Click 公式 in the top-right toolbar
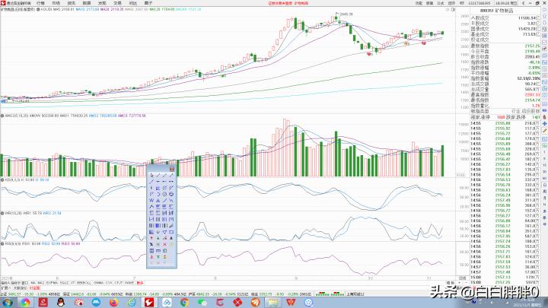The width and height of the screenshot is (548, 308). pos(441,3)
